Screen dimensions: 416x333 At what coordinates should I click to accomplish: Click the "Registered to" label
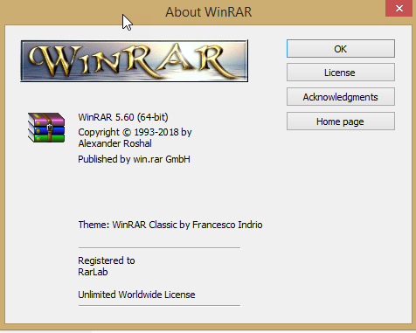click(x=107, y=260)
